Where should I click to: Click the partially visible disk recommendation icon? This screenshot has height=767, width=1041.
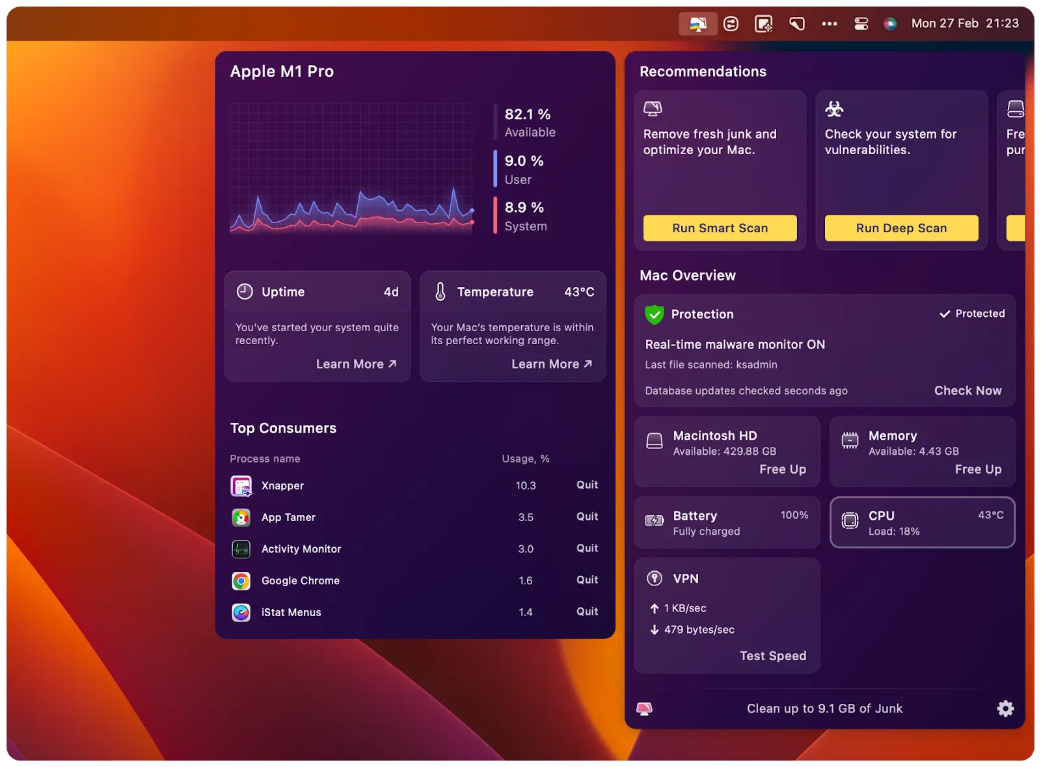pos(1016,109)
